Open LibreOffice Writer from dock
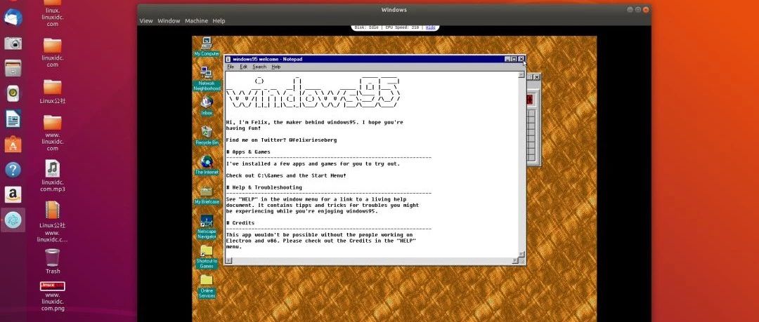 tap(13, 119)
